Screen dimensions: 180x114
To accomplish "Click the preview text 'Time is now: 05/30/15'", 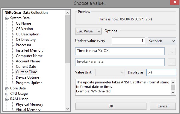I will 125,19.
